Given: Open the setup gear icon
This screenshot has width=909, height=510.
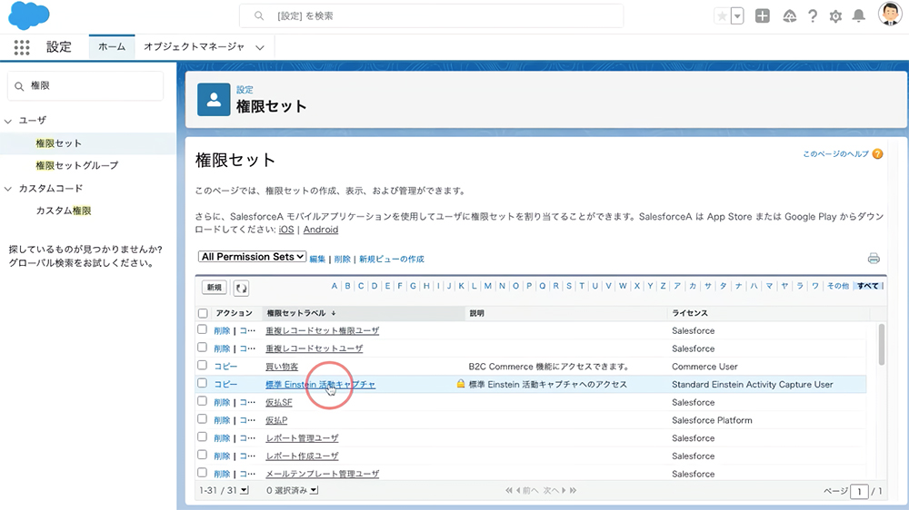Looking at the screenshot, I should coord(835,16).
